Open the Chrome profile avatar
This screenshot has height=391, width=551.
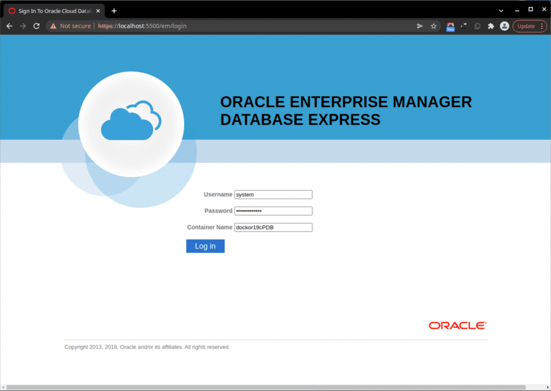(504, 26)
